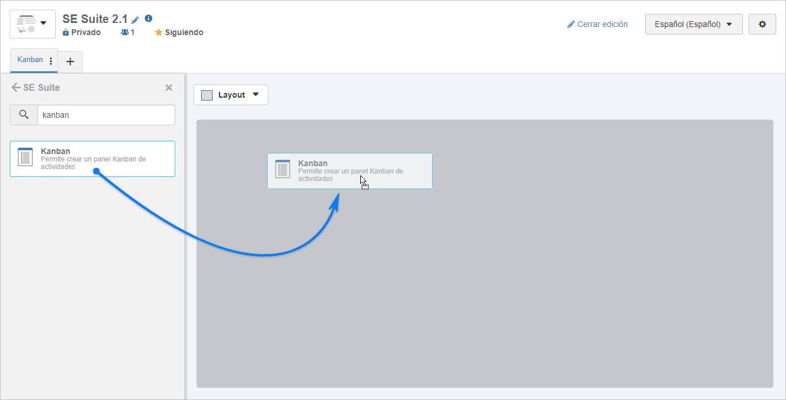Click the search magnifier button
This screenshot has height=400, width=786.
(x=24, y=115)
